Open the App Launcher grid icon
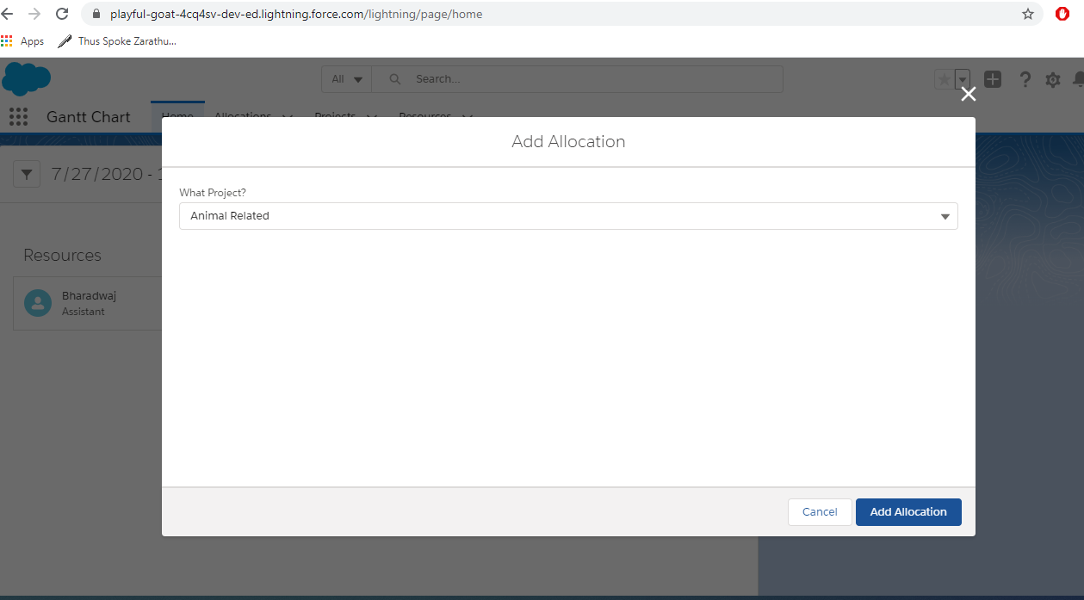This screenshot has width=1084, height=600. tap(18, 117)
